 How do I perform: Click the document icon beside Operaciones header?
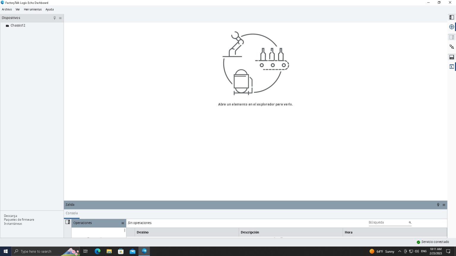coord(68,222)
